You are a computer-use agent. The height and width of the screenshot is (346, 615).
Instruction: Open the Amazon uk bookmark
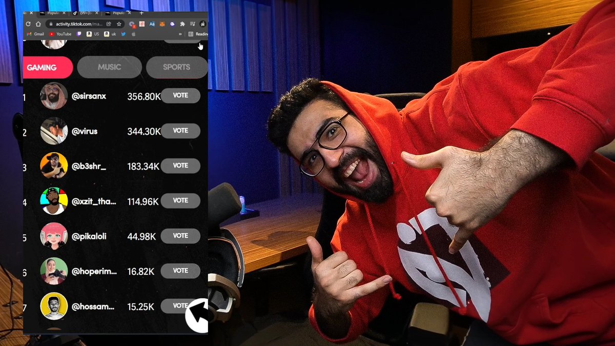(110, 34)
